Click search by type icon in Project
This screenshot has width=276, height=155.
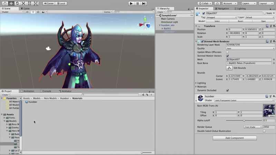(143, 95)
